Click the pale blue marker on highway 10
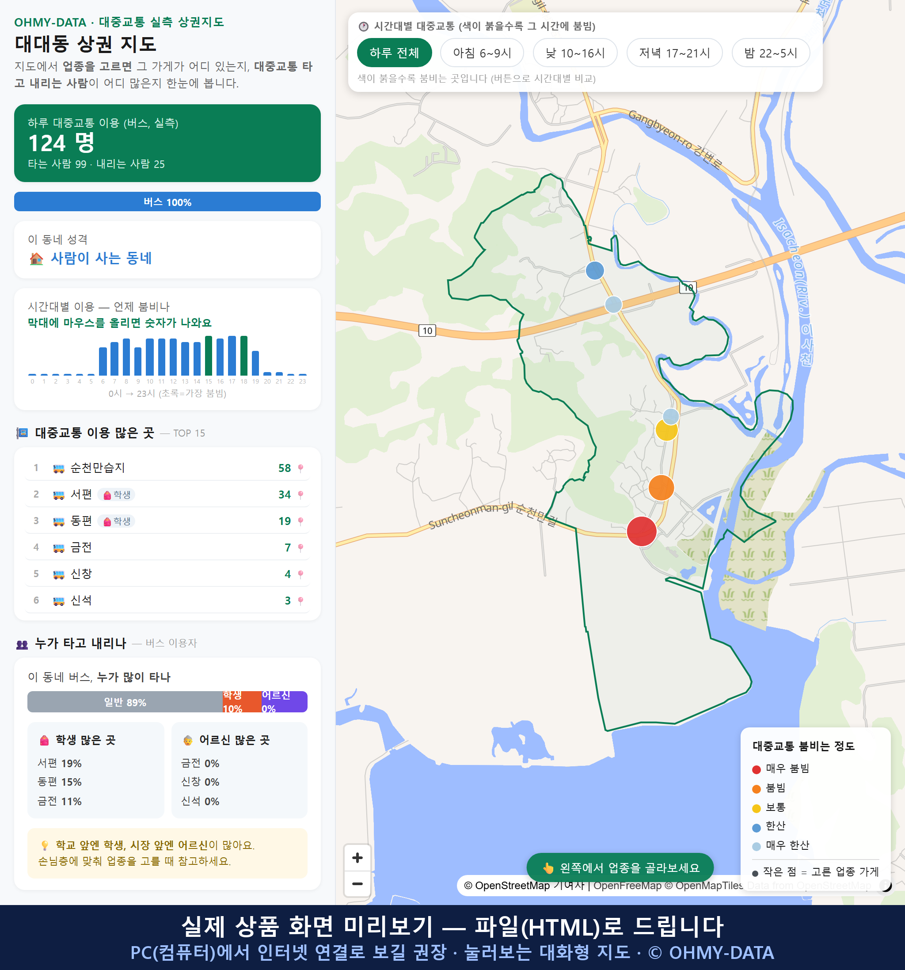 click(x=613, y=304)
